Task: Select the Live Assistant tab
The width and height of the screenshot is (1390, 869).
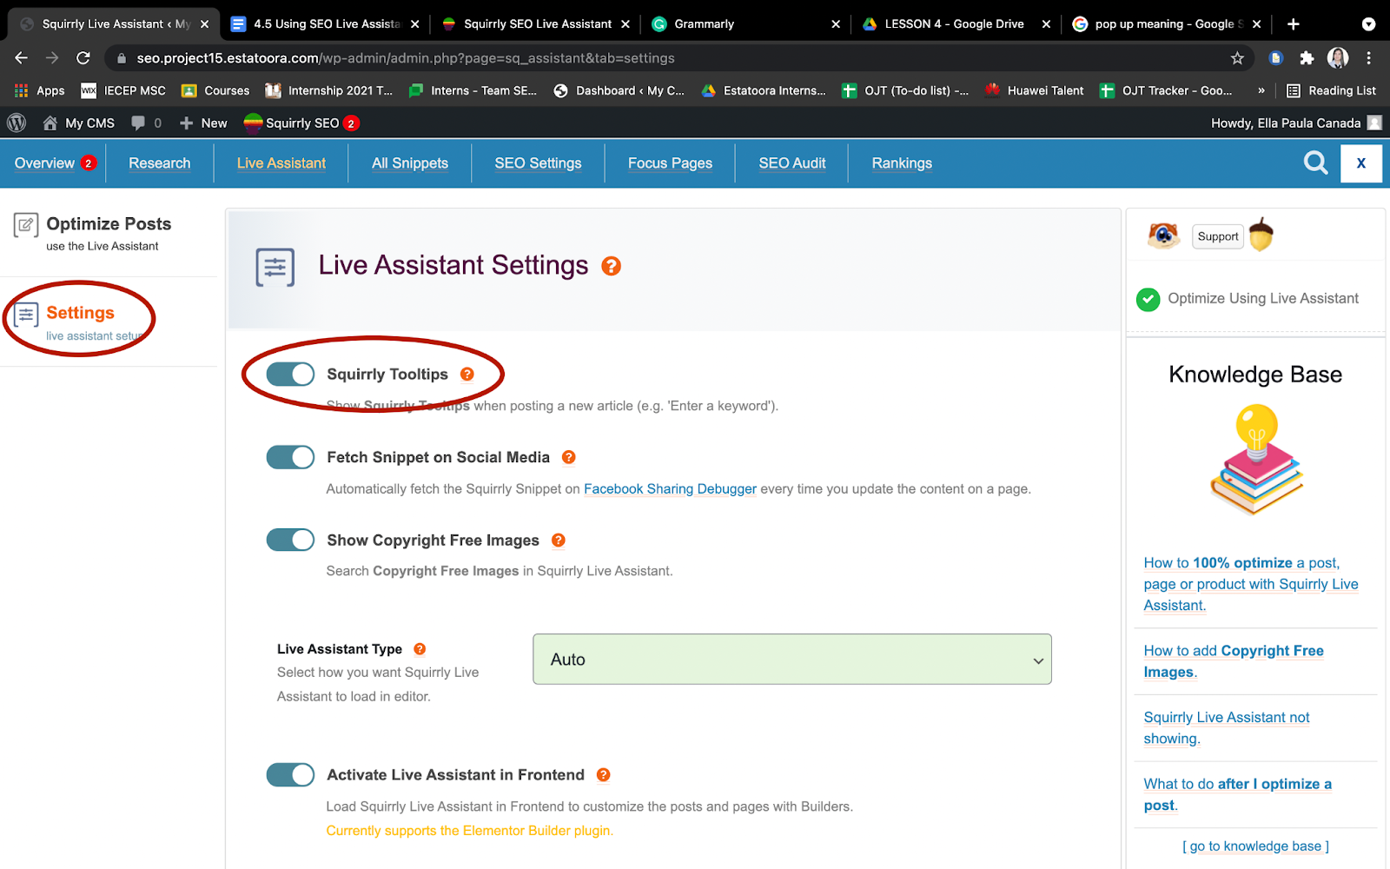Action: pyautogui.click(x=281, y=163)
